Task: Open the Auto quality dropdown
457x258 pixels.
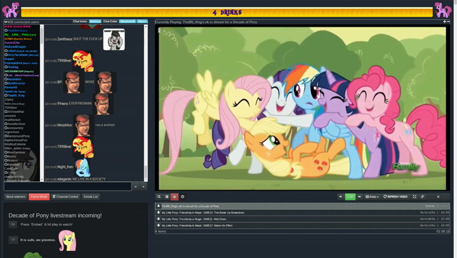Action: click(x=372, y=197)
